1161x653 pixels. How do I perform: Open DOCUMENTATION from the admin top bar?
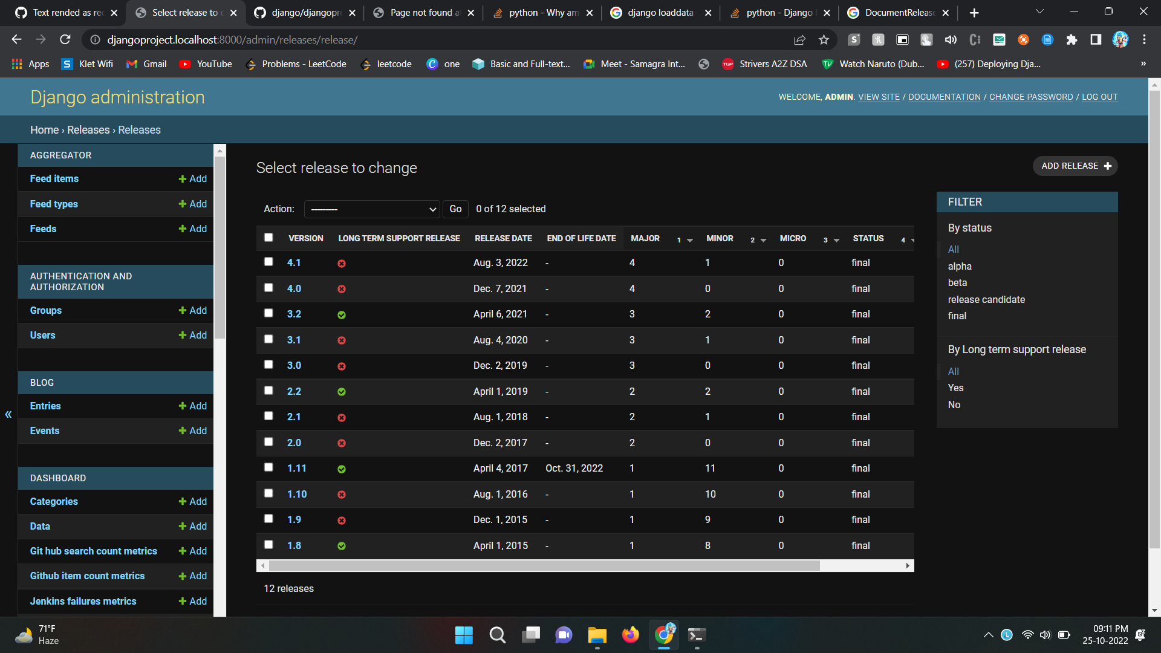pyautogui.click(x=945, y=97)
